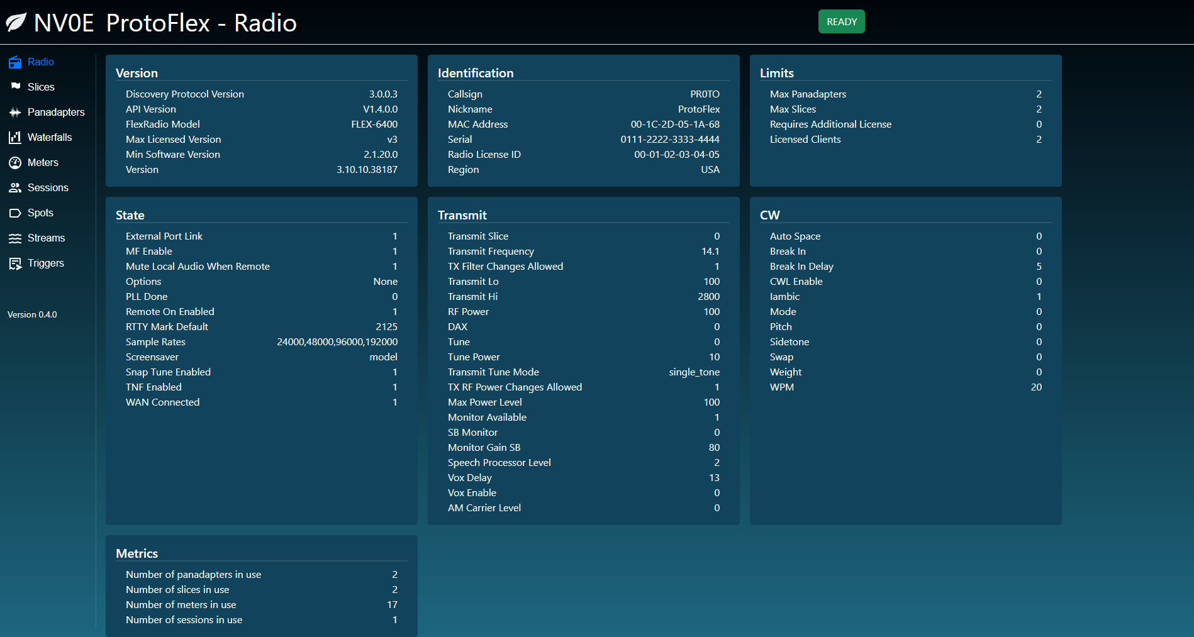The height and width of the screenshot is (637, 1194).
Task: Click the Max Panadapters label
Action: click(808, 94)
